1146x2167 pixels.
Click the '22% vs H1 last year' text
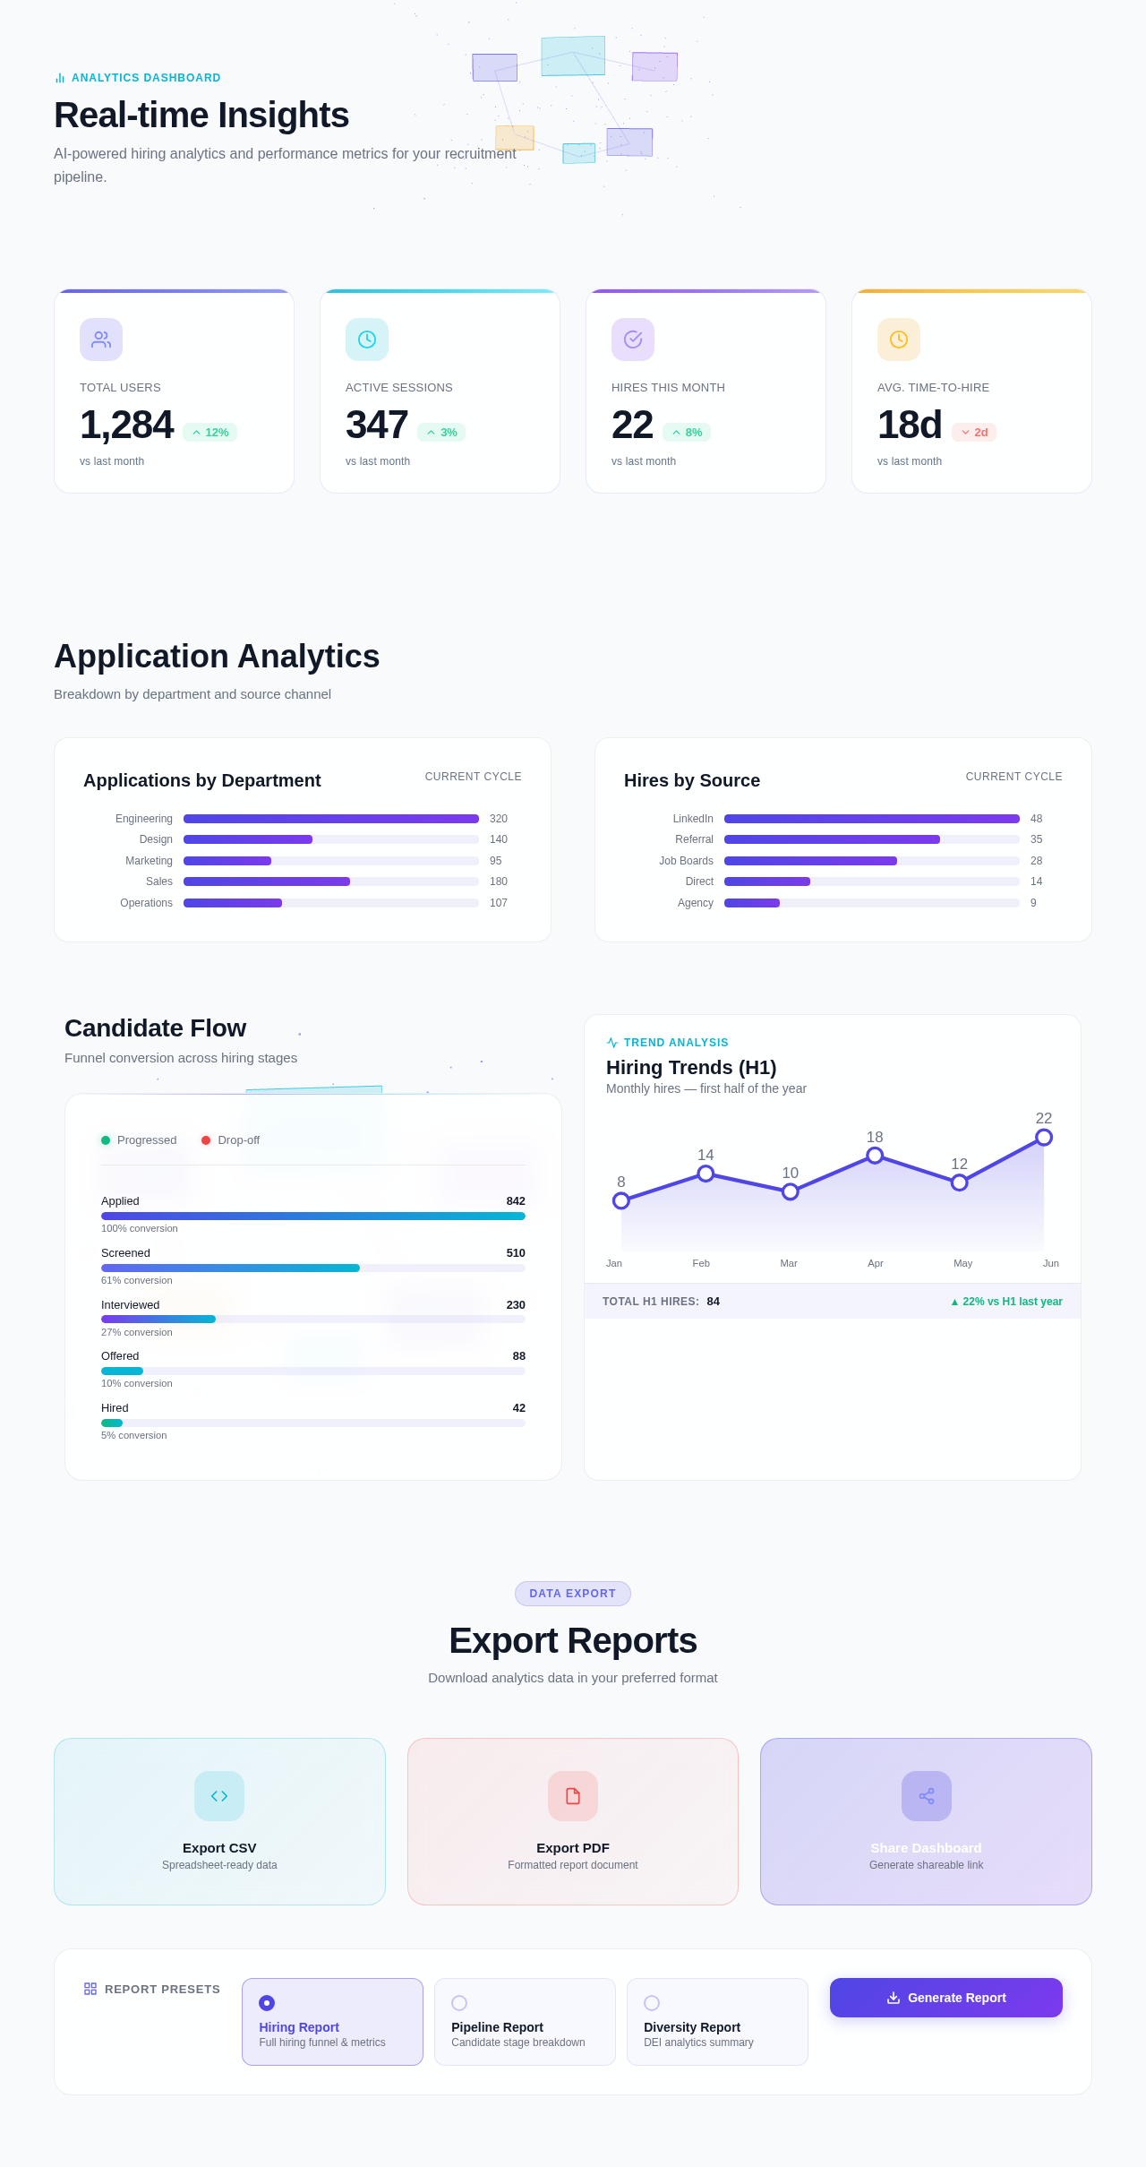coord(1006,1302)
